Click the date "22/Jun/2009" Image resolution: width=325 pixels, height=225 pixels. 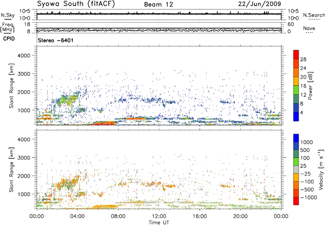(x=260, y=4)
